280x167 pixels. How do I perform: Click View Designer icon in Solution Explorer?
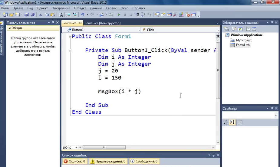(254, 29)
